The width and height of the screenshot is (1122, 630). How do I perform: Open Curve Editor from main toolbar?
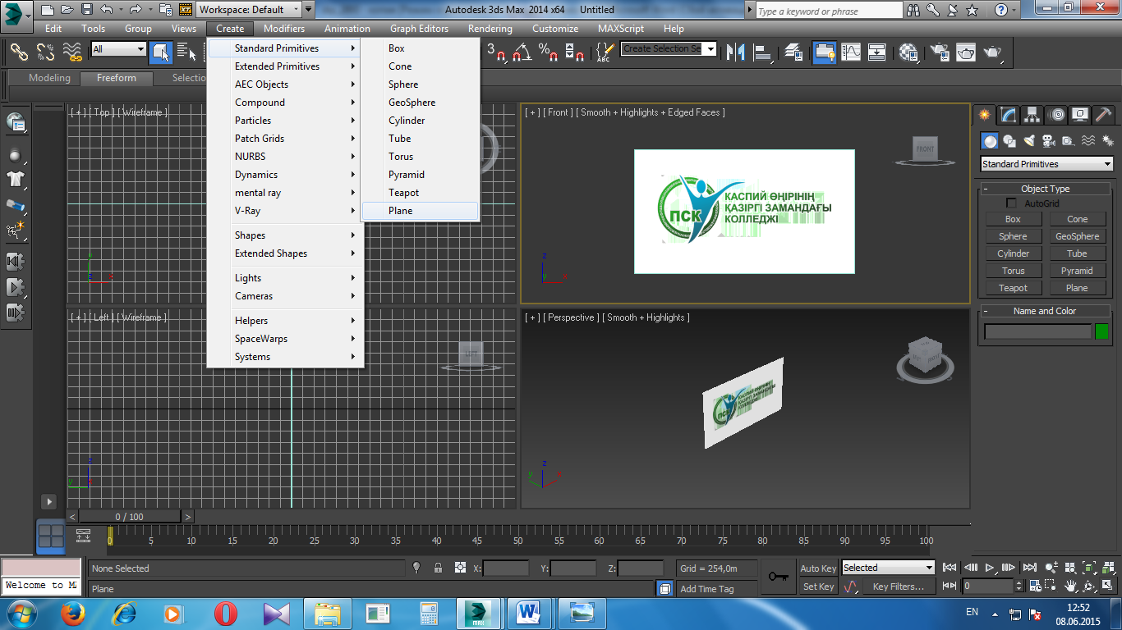[851, 52]
